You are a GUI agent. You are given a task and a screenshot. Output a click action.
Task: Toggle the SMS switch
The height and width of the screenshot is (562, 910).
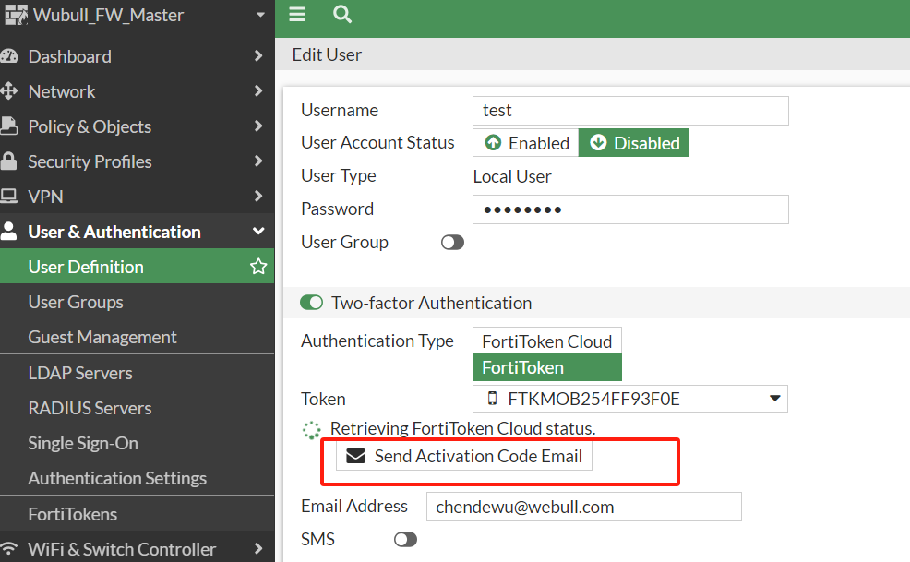tap(405, 539)
